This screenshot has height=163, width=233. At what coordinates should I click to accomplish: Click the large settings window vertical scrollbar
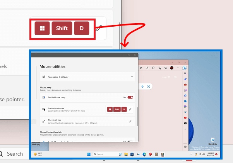[119, 36]
